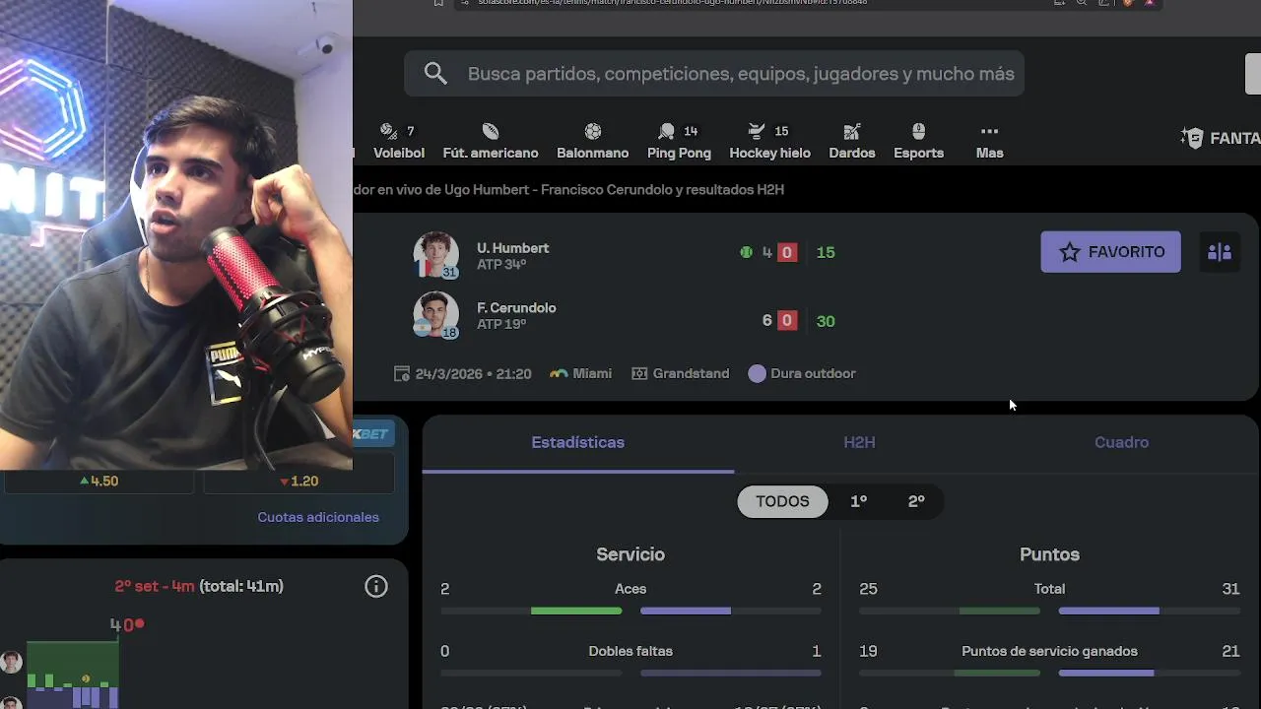Click the Grandstand court icon

(x=639, y=373)
